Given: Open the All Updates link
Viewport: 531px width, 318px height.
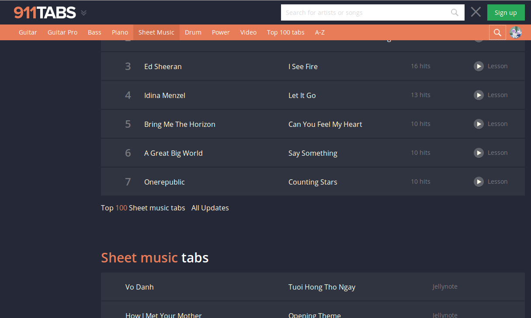Looking at the screenshot, I should tap(210, 208).
